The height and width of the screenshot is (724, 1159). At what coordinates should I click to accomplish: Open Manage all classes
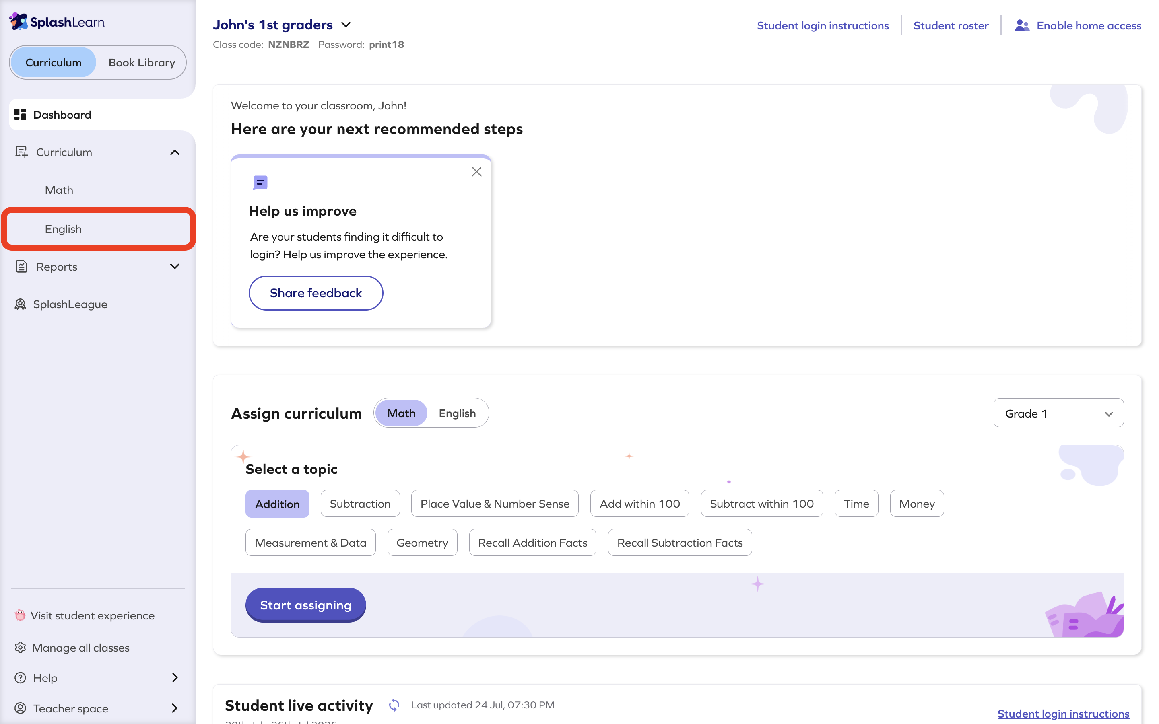pyautogui.click(x=80, y=648)
